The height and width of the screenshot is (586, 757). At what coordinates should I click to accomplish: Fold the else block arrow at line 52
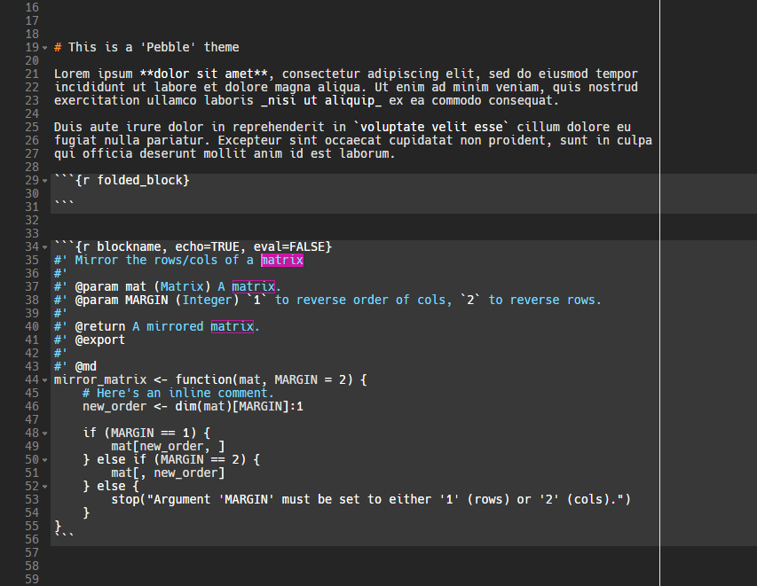pyautogui.click(x=45, y=487)
